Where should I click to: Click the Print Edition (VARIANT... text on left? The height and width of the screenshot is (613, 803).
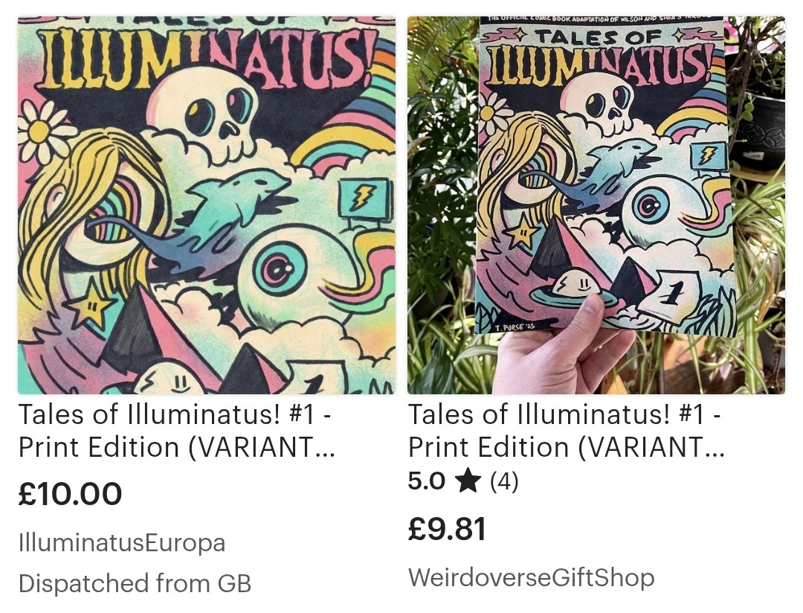(x=177, y=447)
